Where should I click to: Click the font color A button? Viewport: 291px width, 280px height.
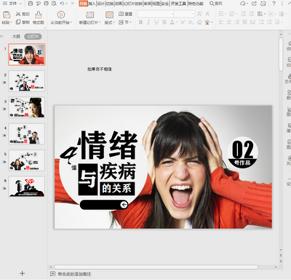tap(172, 23)
